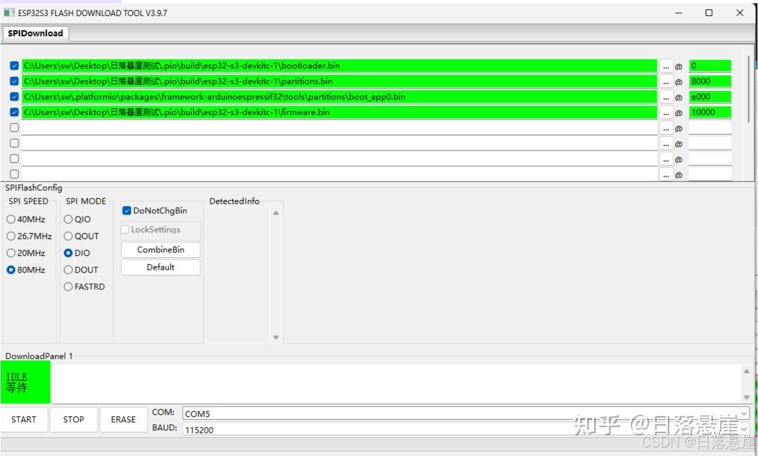
Task: Click the Default button in SPIFlashConfig
Action: pyautogui.click(x=160, y=267)
